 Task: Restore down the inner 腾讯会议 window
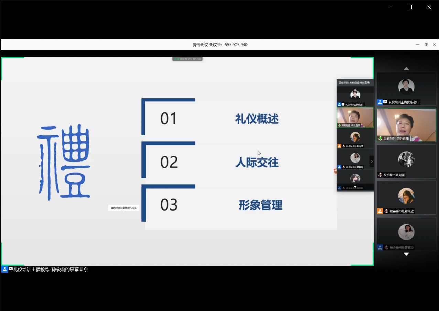[426, 45]
